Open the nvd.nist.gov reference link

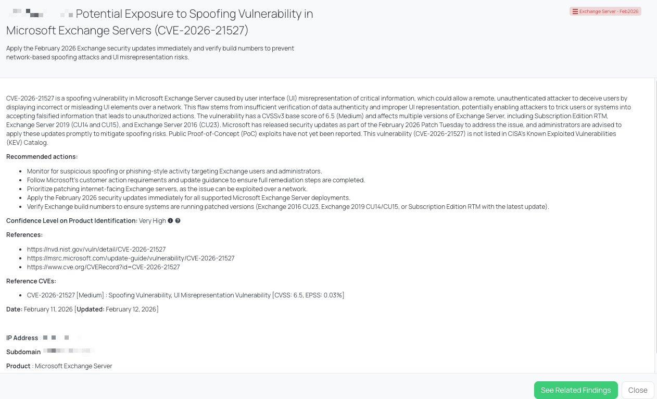(x=96, y=249)
